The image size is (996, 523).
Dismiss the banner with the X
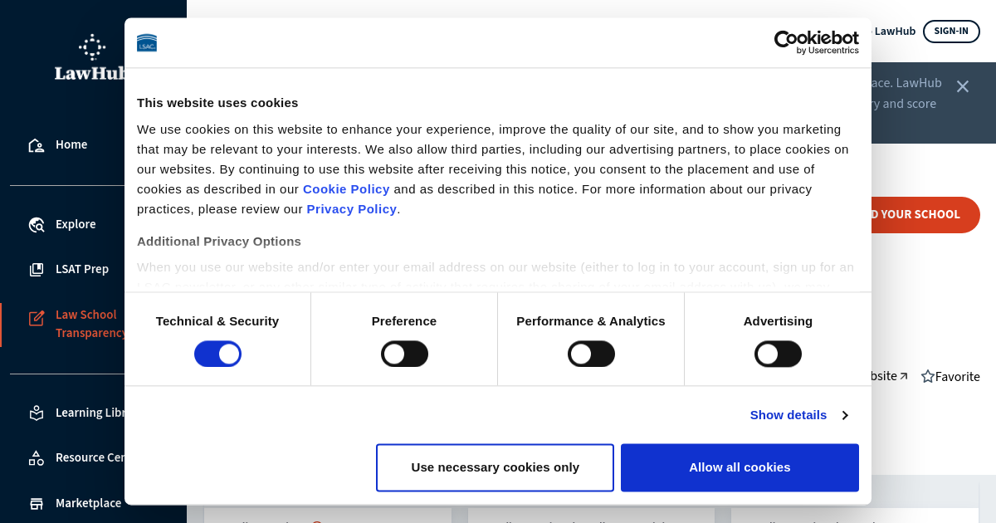pyautogui.click(x=963, y=86)
